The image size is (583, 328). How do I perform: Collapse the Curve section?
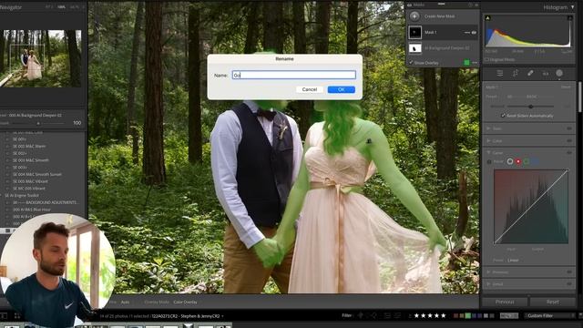pyautogui.click(x=488, y=153)
